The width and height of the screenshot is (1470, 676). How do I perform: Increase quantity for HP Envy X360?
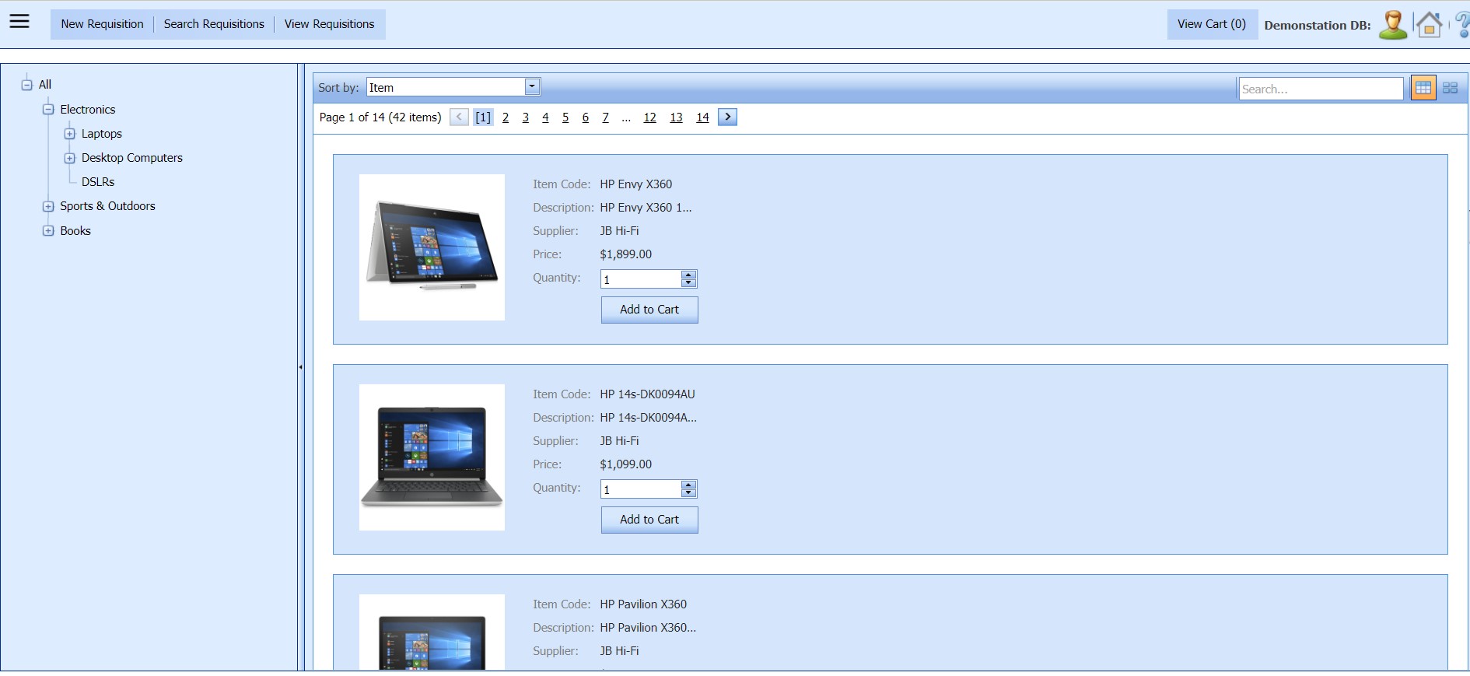click(688, 275)
